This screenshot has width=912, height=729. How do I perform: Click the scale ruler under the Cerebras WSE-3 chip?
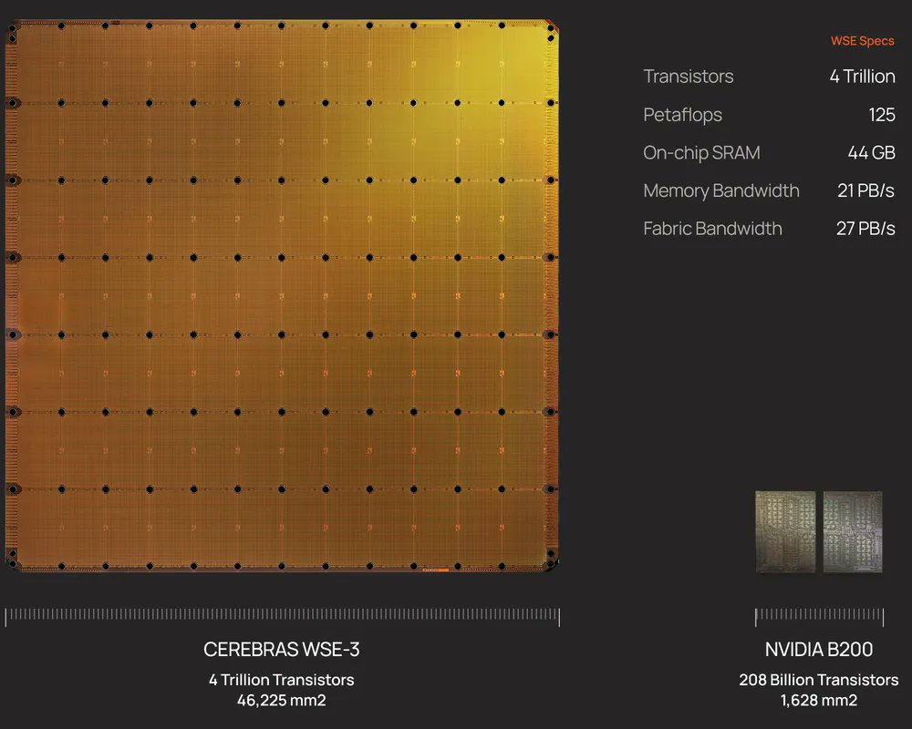tap(282, 617)
